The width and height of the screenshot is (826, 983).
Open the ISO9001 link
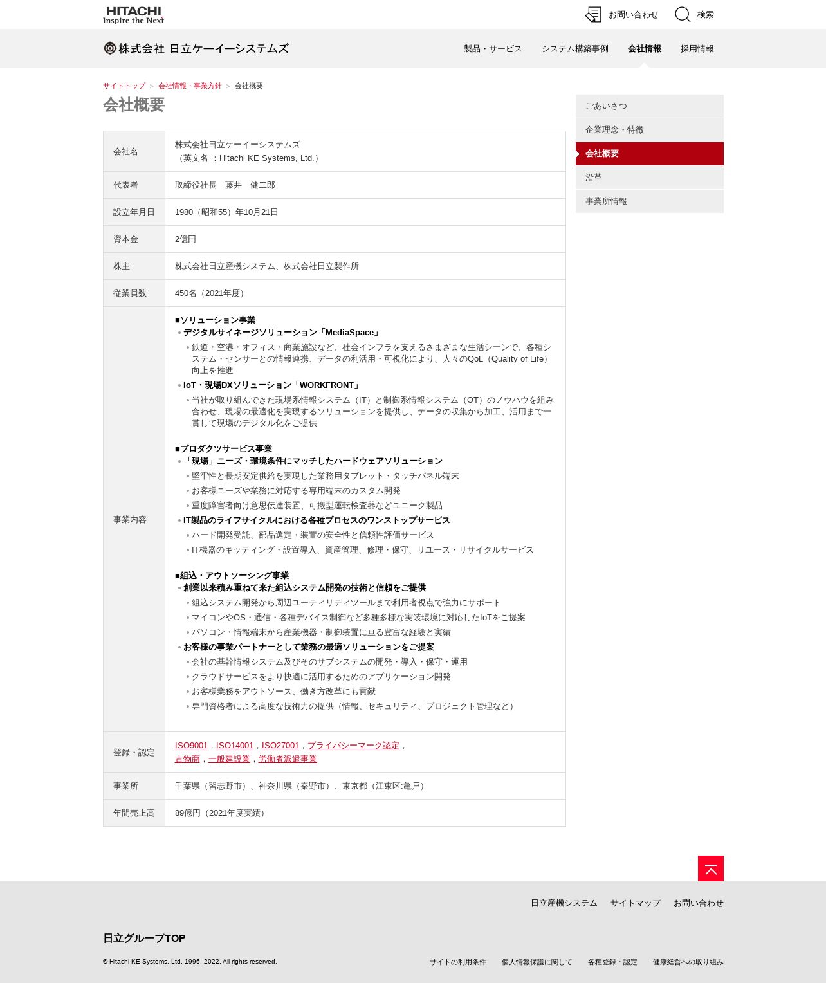[x=191, y=746]
